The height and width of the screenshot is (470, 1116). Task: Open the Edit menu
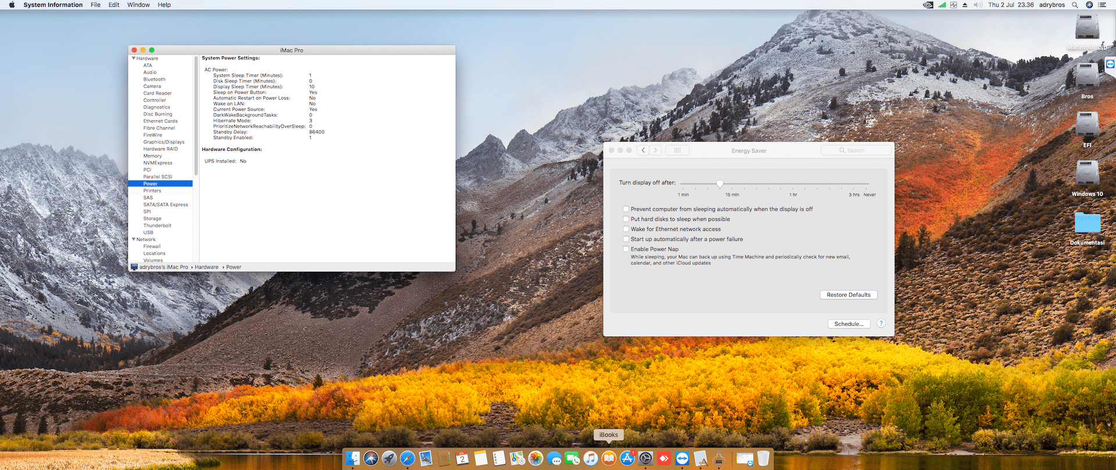coord(114,5)
